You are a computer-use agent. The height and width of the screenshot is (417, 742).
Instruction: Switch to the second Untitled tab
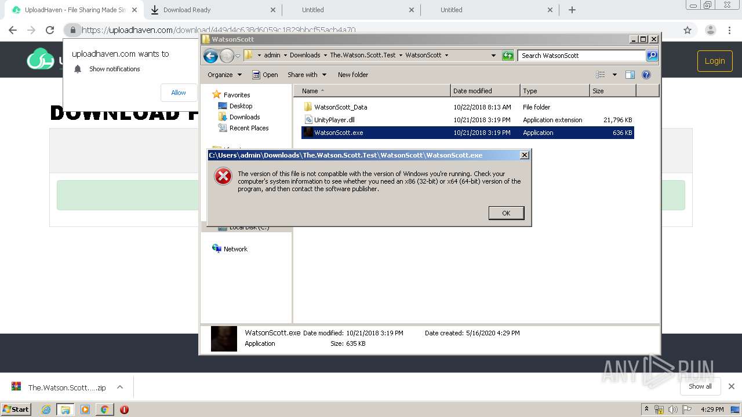pos(489,10)
